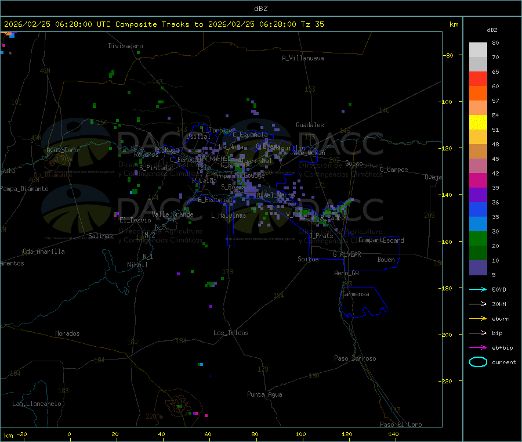Click the 2200m elevation label
The width and height of the screenshot is (522, 442).
coord(154,416)
